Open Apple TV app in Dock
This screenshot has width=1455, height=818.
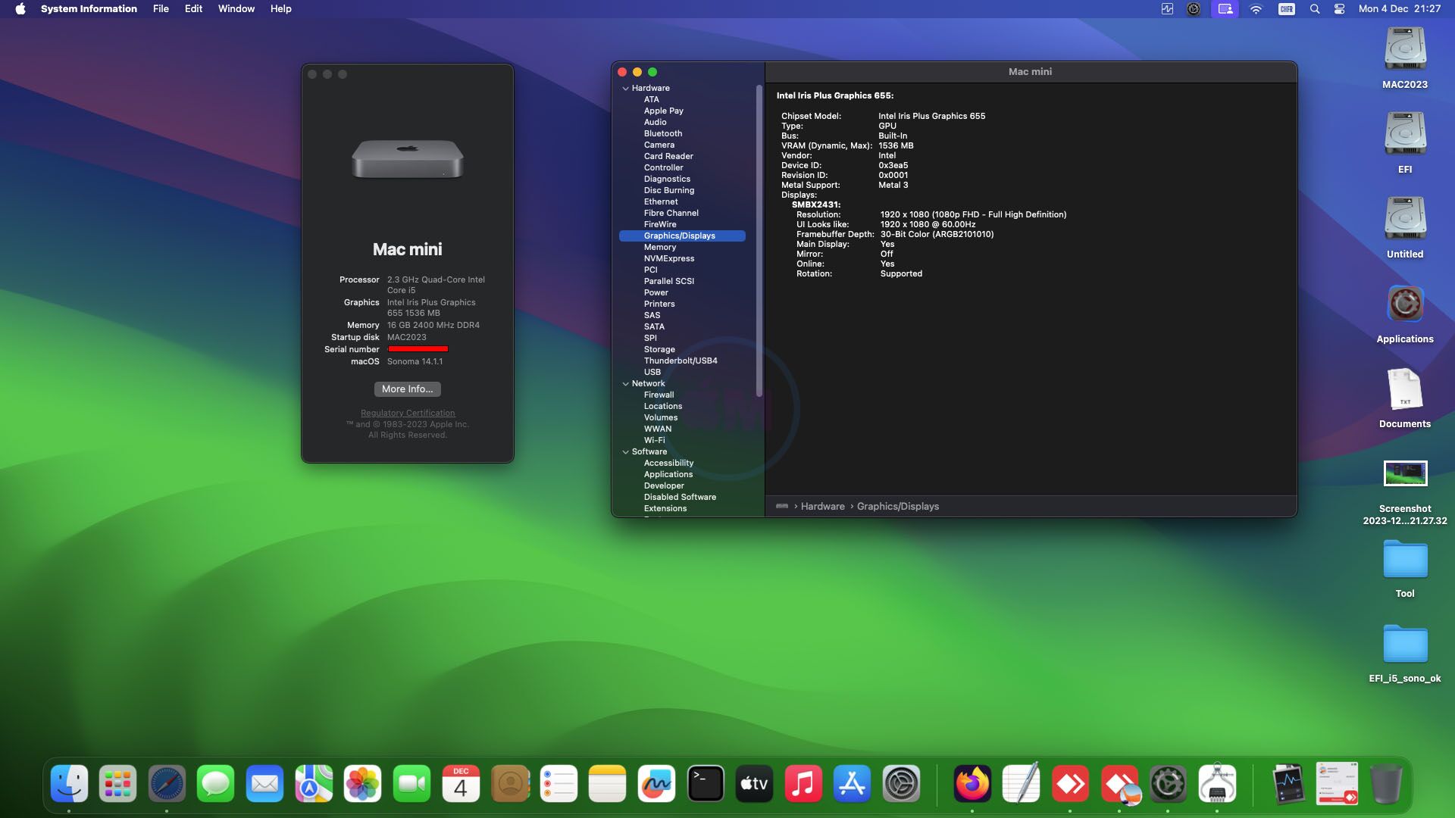tap(754, 784)
